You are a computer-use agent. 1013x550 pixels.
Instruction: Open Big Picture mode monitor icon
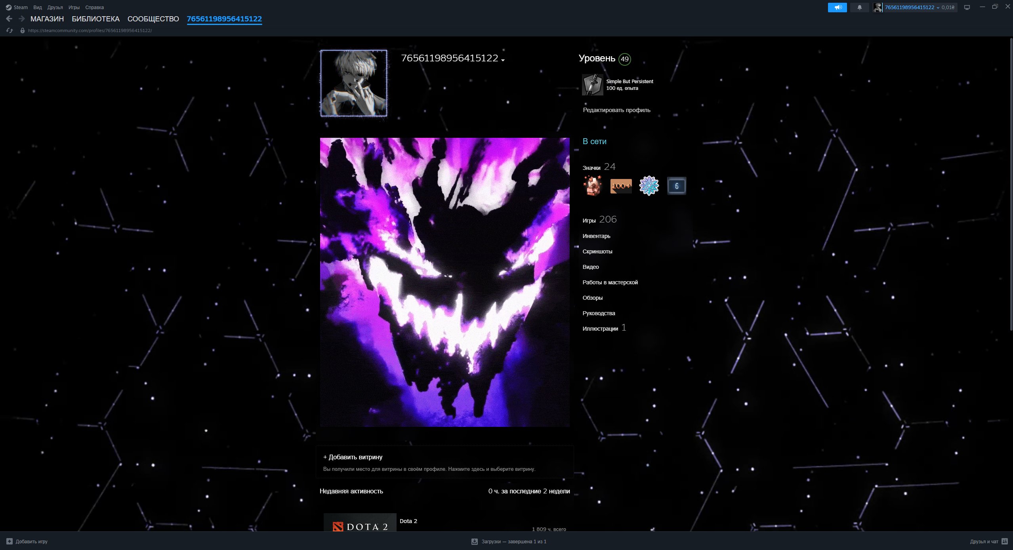(x=967, y=7)
